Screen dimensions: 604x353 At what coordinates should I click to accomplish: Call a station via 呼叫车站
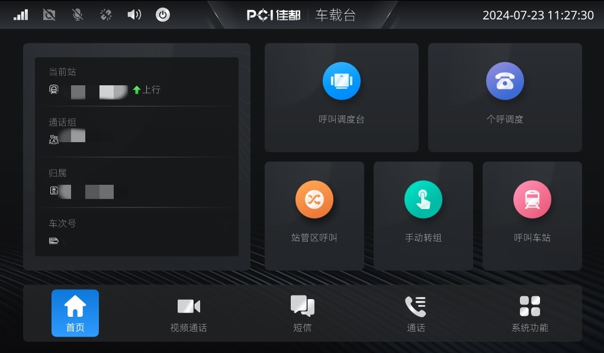(x=532, y=216)
